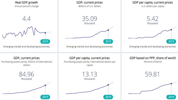Screen dimensions: 178x100
Task: Select the 2019 badge on the PPP GDP international dollars card
Action: tap(45, 97)
